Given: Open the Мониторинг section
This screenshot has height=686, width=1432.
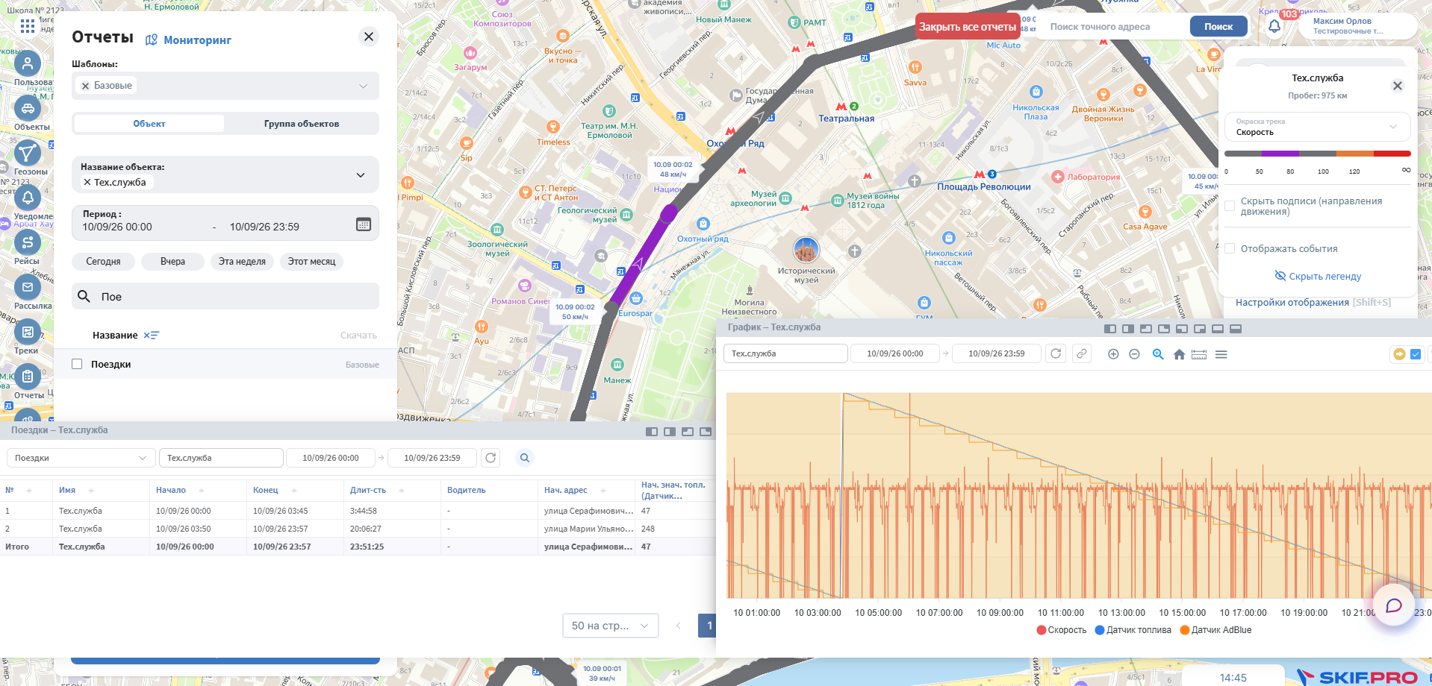Looking at the screenshot, I should (188, 40).
